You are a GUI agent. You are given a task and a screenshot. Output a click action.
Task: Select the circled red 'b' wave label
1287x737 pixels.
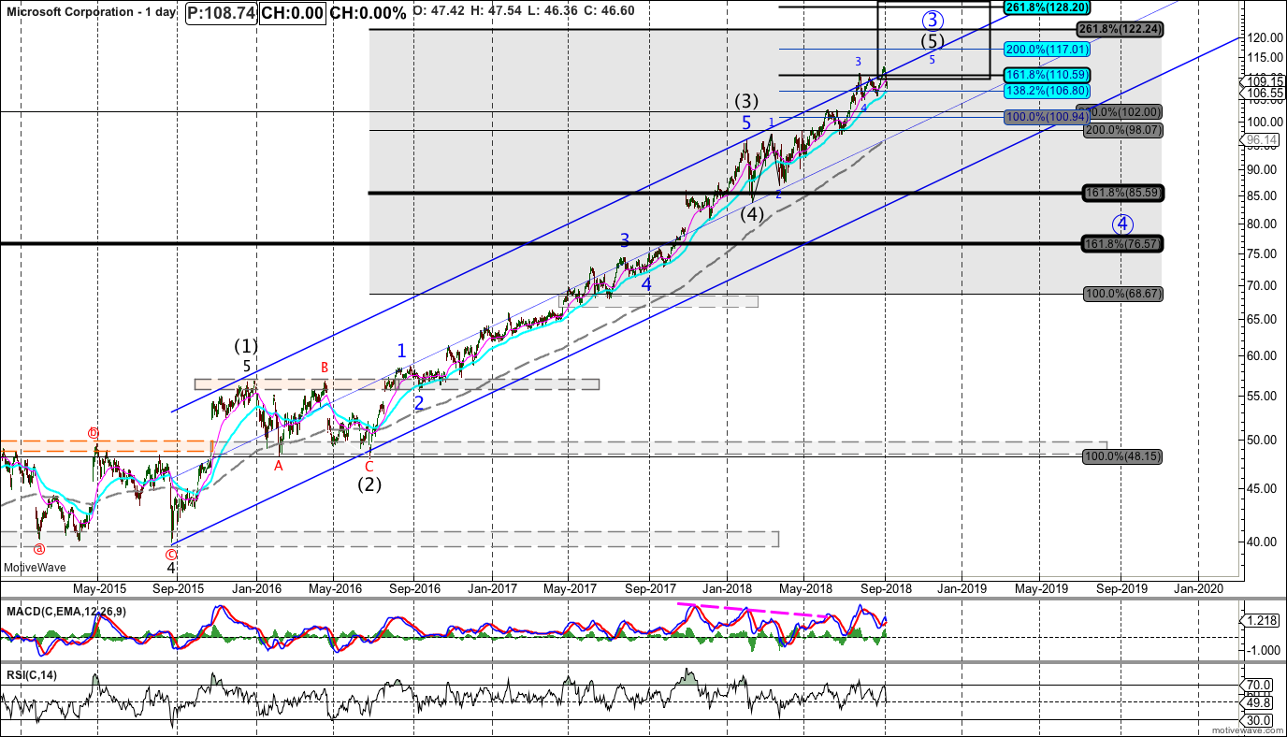[93, 434]
